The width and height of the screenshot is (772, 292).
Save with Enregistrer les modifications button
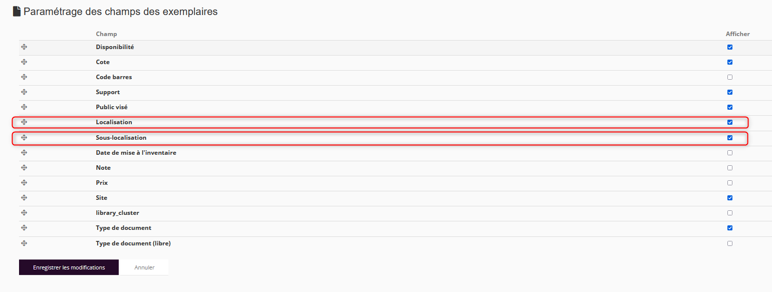tap(69, 267)
